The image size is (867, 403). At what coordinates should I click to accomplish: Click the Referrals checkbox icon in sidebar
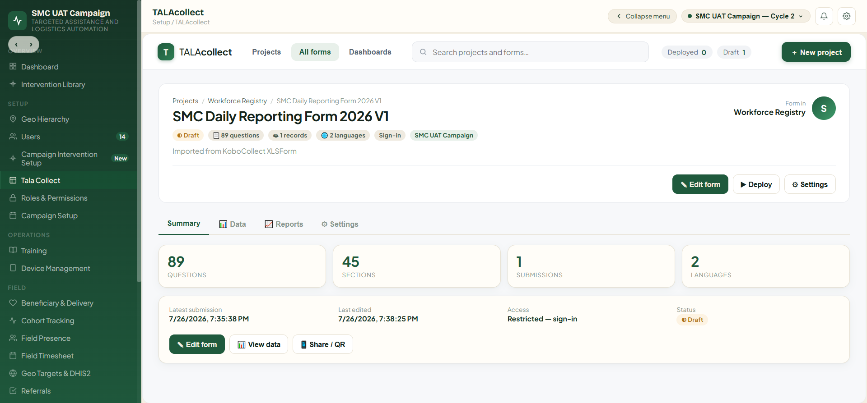13,391
